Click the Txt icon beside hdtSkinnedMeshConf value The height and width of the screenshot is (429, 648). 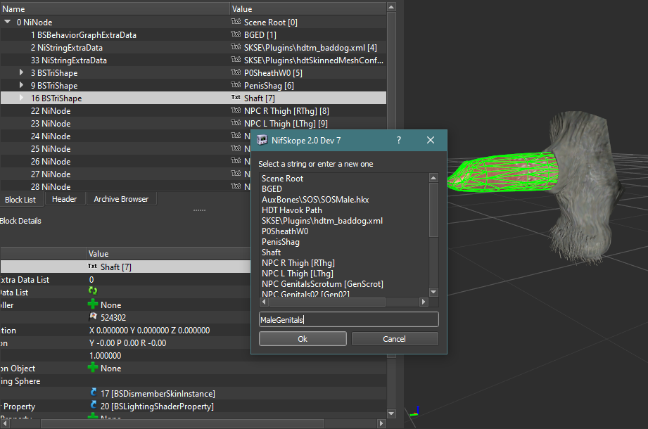pyautogui.click(x=236, y=60)
